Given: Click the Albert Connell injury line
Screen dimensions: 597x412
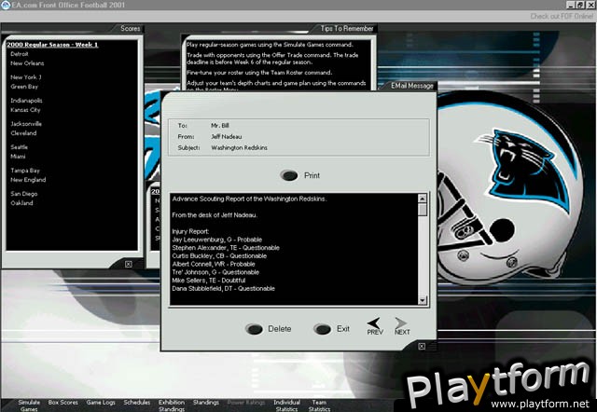Looking at the screenshot, I should [214, 264].
